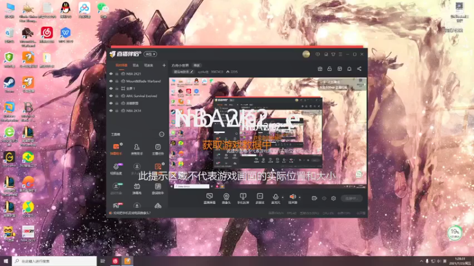Open the calendar-shaped tool in the toolbox
Viewport: 474px width, 266px height.
(137, 189)
